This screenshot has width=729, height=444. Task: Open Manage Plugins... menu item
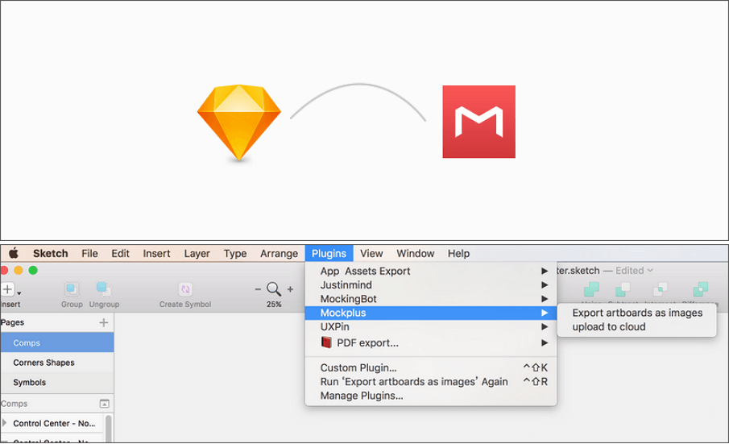pyautogui.click(x=431, y=396)
